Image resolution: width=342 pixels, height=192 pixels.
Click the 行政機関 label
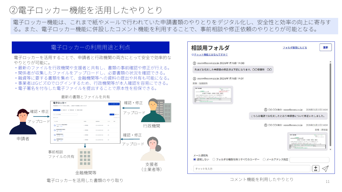pos(152,126)
